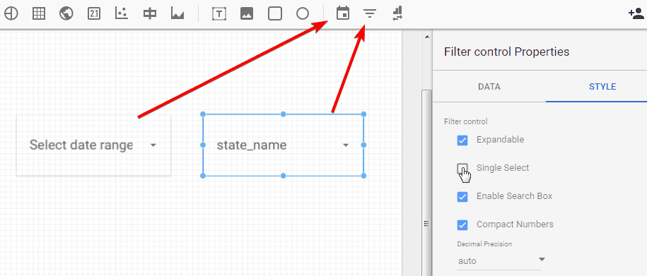The width and height of the screenshot is (647, 276).
Task: Open the Decimal Precision auto dropdown
Action: click(501, 260)
